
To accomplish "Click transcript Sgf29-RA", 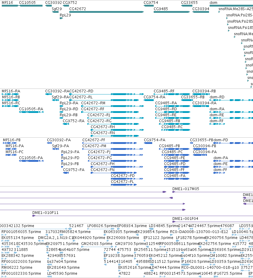I will 60,97.
